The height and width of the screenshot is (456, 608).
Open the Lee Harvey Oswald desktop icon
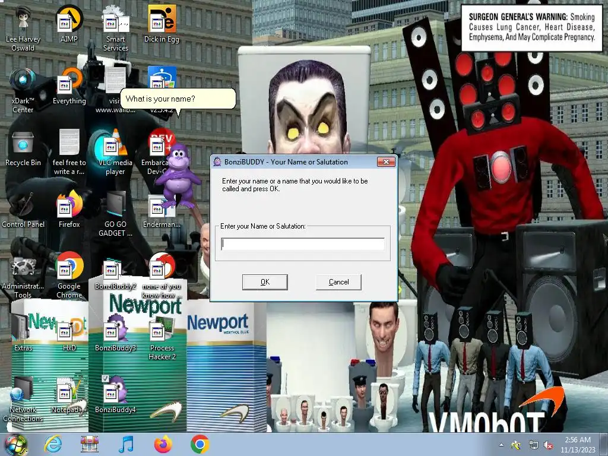23,28
